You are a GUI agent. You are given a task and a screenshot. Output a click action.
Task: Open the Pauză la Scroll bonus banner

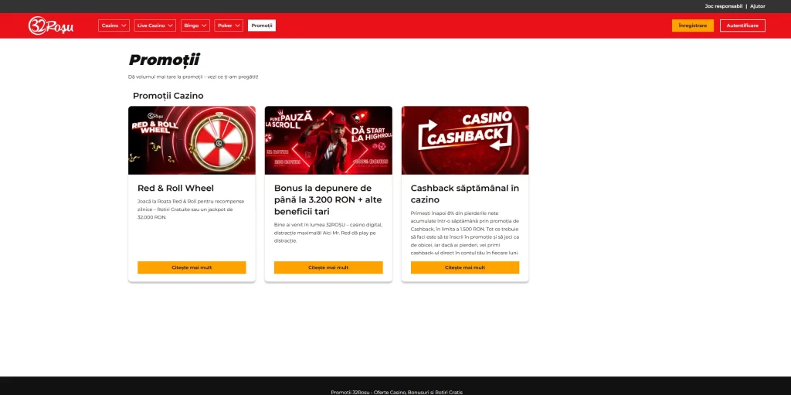[x=328, y=141]
